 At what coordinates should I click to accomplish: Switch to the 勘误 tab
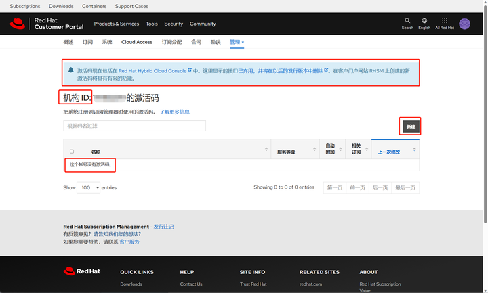pyautogui.click(x=216, y=42)
